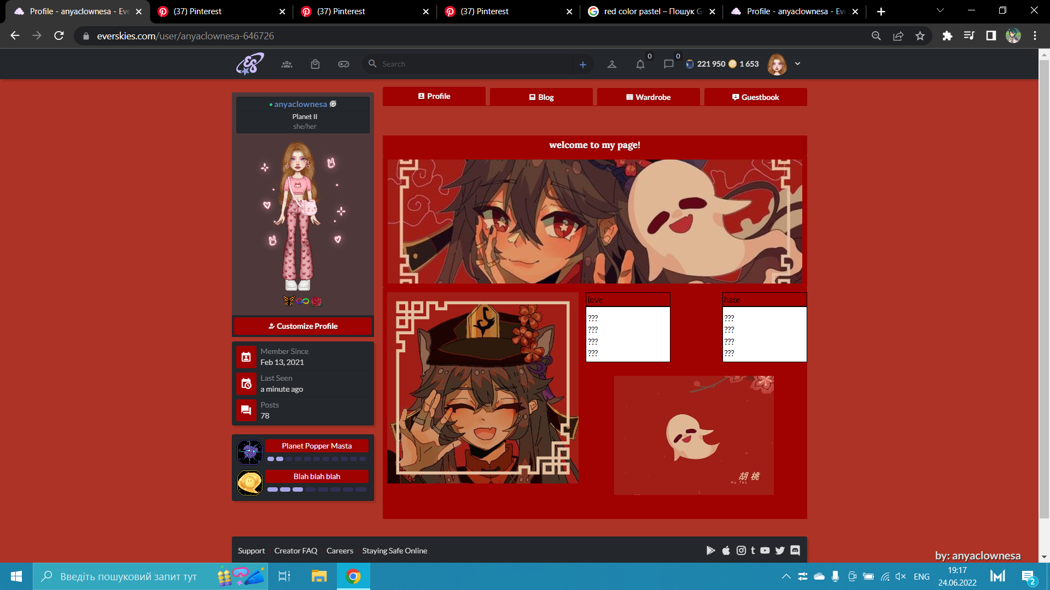Show hidden system tray icons
The image size is (1050, 590).
(786, 576)
